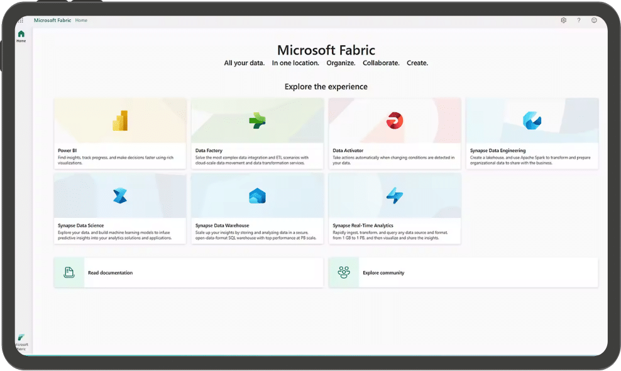Click the Home icon in the sidebar

[21, 34]
